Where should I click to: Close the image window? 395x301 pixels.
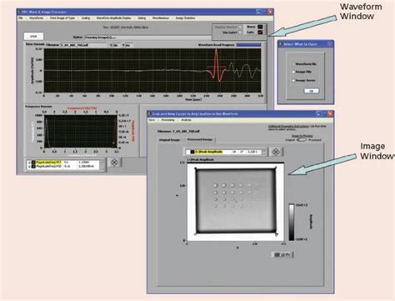click(x=330, y=113)
